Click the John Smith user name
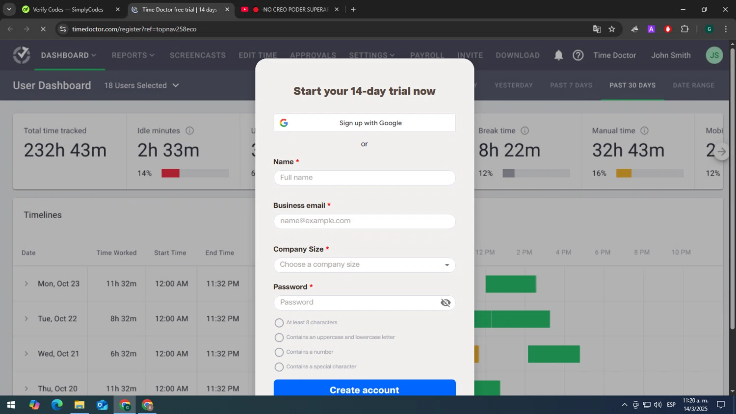736x414 pixels. coord(671,55)
